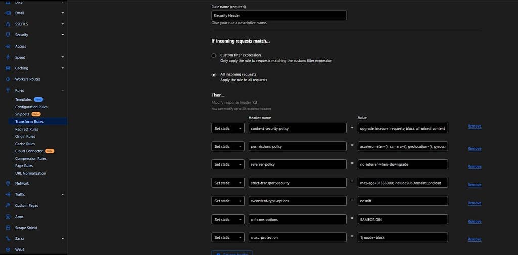Click the Speed lightning bolt icon
Image resolution: width=518 pixels, height=255 pixels.
pyautogui.click(x=8, y=57)
